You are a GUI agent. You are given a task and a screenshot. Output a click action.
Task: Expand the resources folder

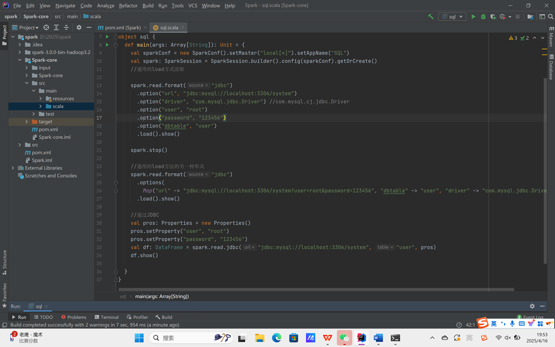[x=41, y=98]
